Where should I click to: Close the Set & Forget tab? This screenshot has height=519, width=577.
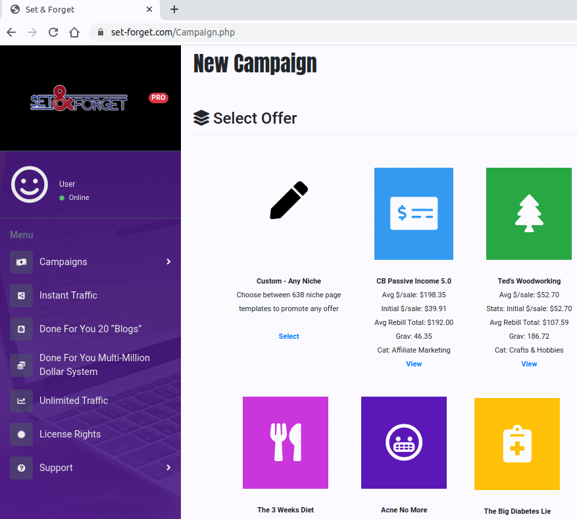149,10
